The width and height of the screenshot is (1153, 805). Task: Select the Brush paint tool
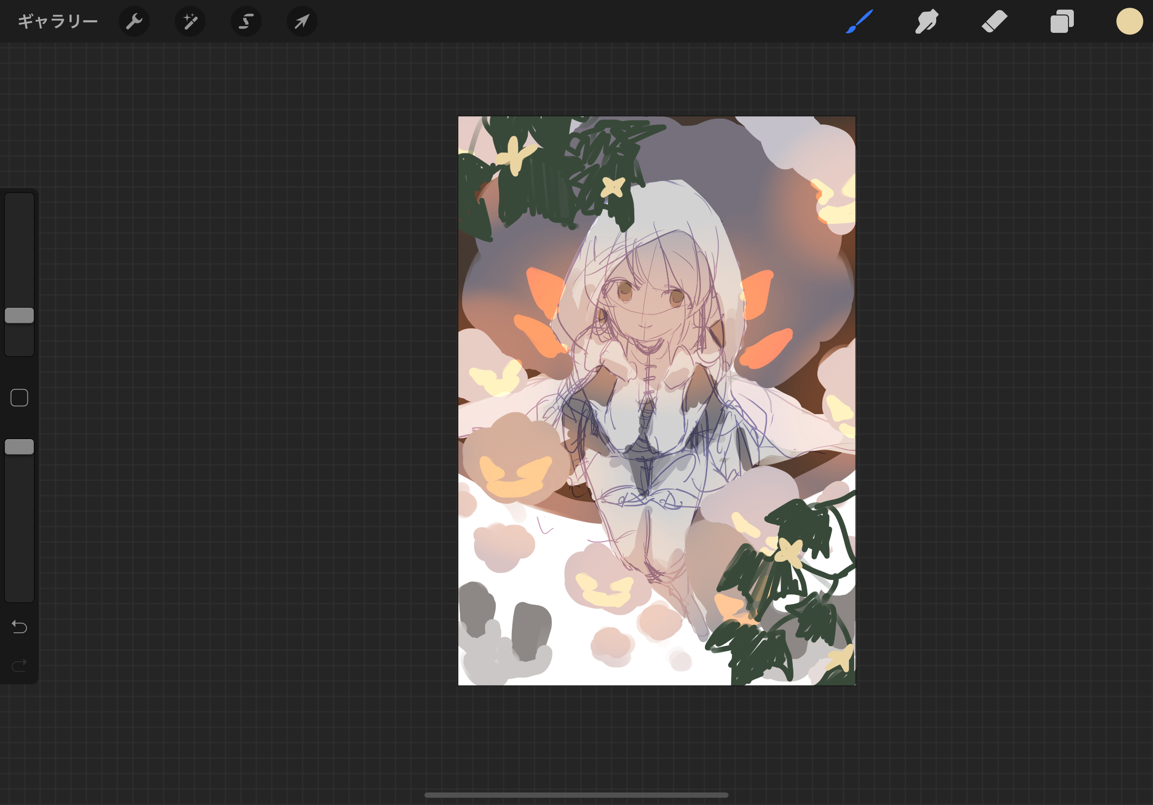pos(859,22)
